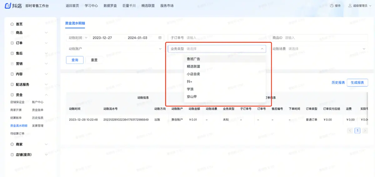375x177 pixels.
Task: Click the 抖店 logo icon
Action: pos(8,6)
